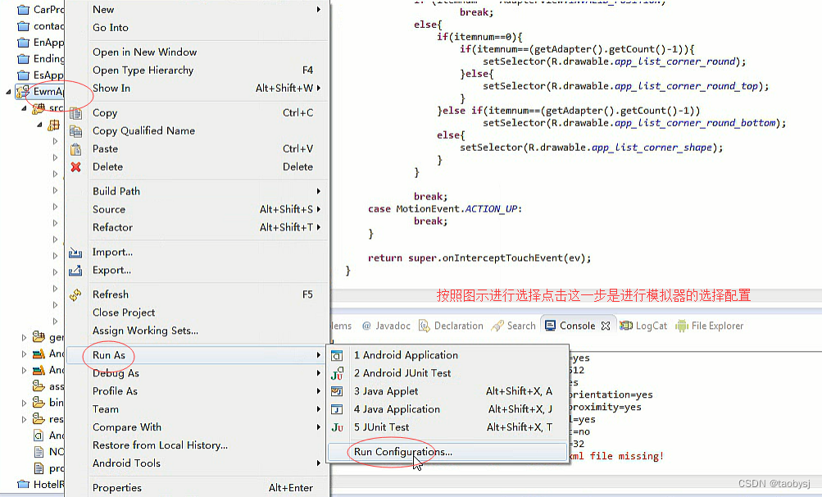Switch to the Declaration tab
The width and height of the screenshot is (822, 497).
tap(451, 326)
